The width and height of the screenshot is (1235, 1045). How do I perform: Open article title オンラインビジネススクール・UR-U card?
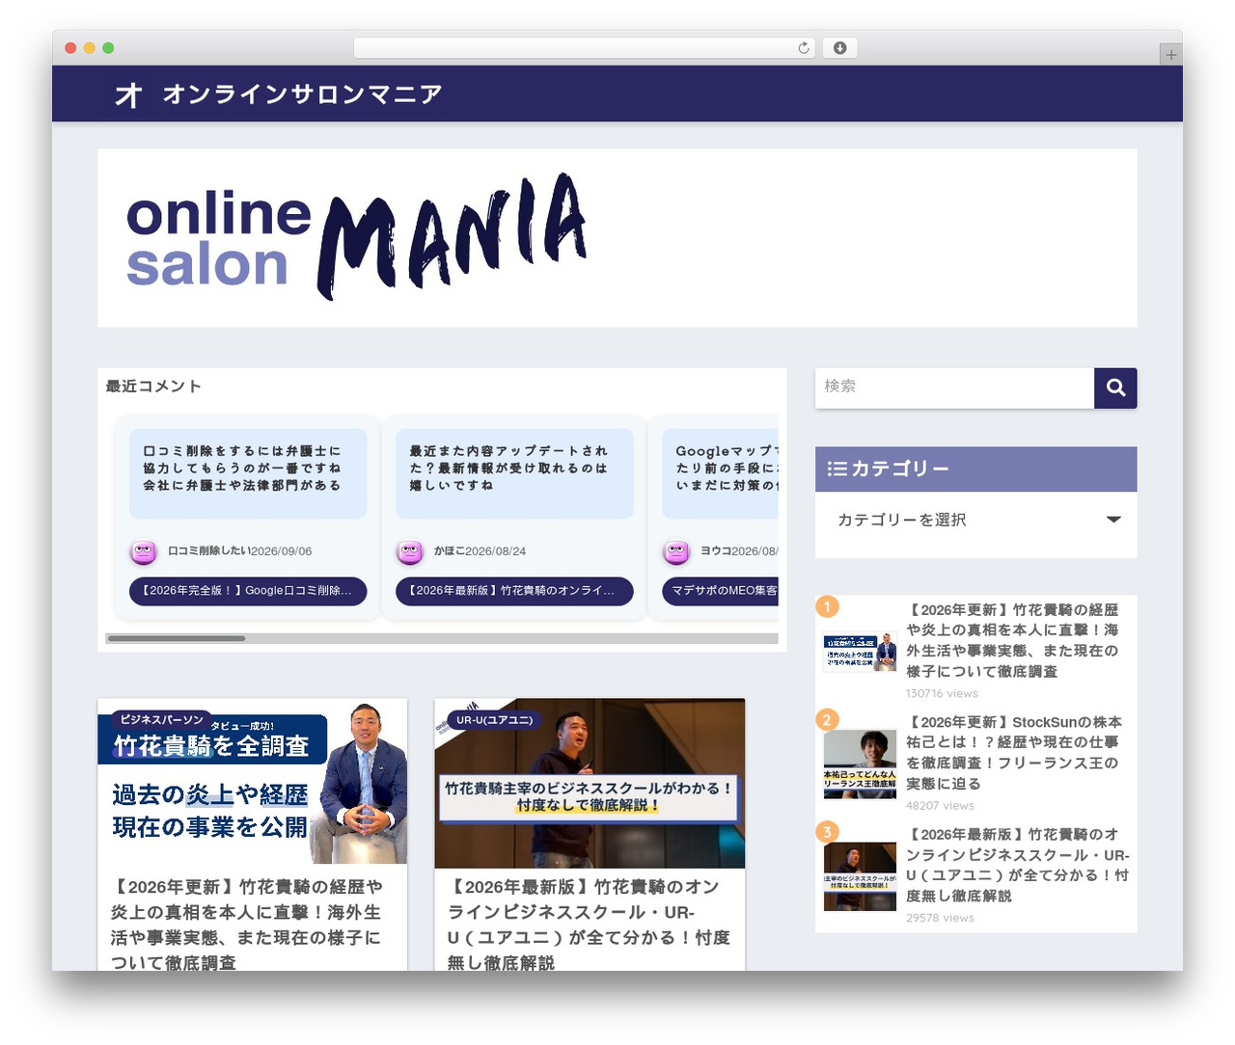(x=589, y=924)
